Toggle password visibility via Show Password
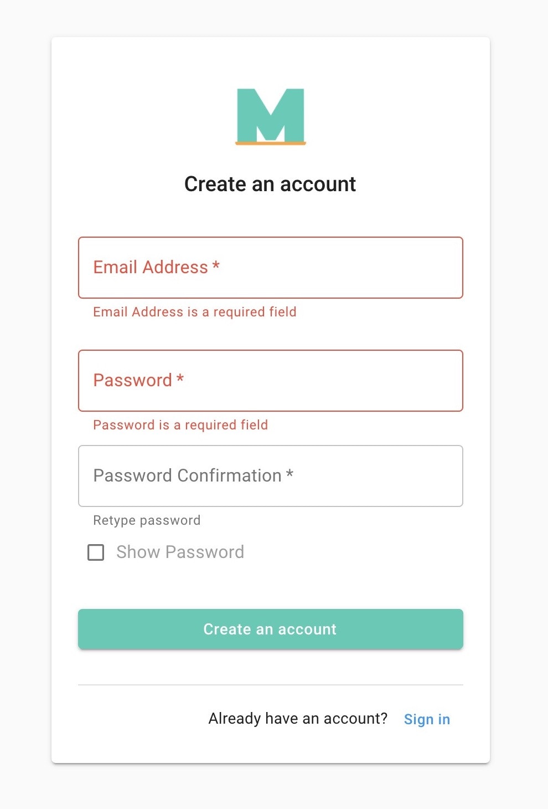This screenshot has height=809, width=548. 95,552
